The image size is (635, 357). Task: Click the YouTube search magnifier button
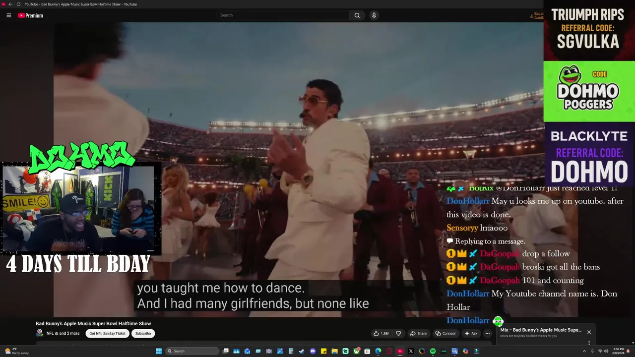tap(357, 15)
